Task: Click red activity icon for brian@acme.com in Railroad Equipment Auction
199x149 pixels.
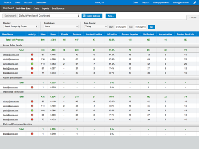Action: [x=32, y=134]
